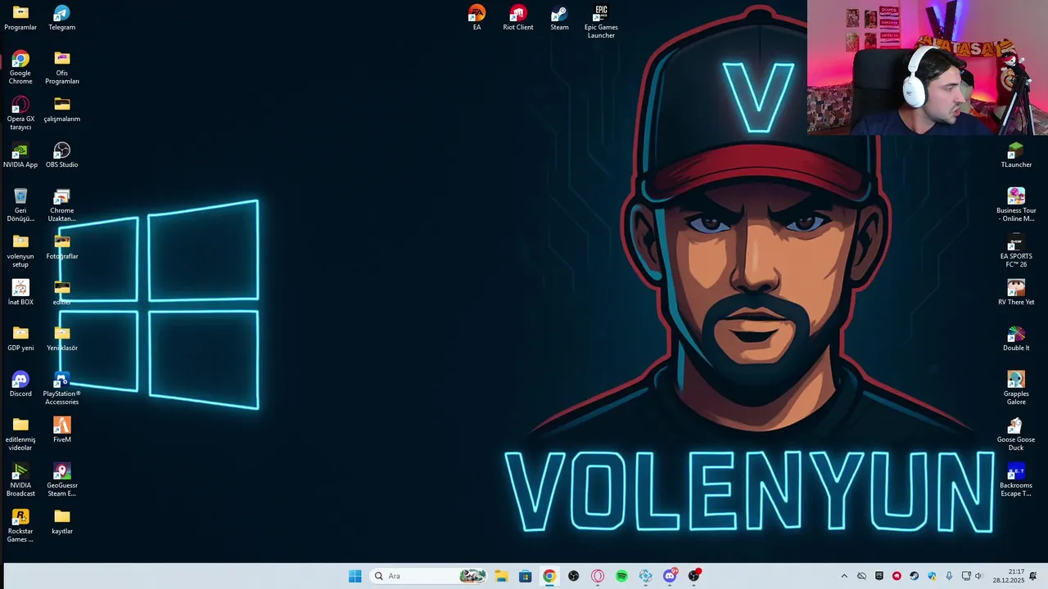Viewport: 1048px width, 589px height.
Task: Open the PlayStation Accessories shortcut
Action: [x=61, y=388]
